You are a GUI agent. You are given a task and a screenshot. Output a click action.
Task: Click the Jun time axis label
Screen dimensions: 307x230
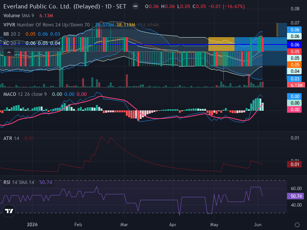(x=258, y=225)
